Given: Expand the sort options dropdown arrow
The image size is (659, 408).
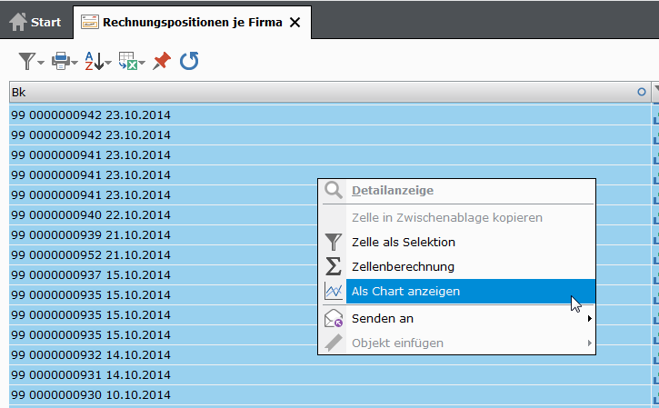Looking at the screenshot, I should point(108,63).
